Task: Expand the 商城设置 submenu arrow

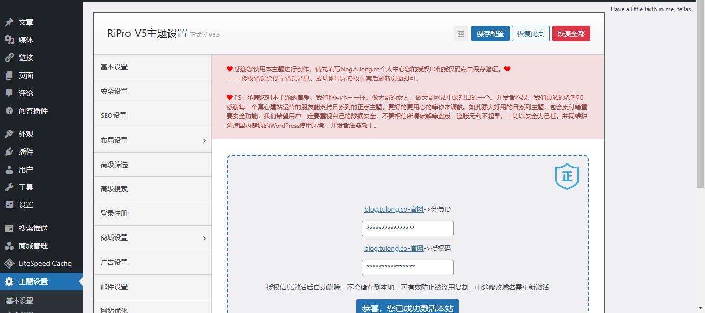Action: pyautogui.click(x=204, y=238)
